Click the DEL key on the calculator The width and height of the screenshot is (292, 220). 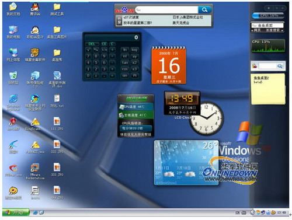pyautogui.click(x=92, y=44)
